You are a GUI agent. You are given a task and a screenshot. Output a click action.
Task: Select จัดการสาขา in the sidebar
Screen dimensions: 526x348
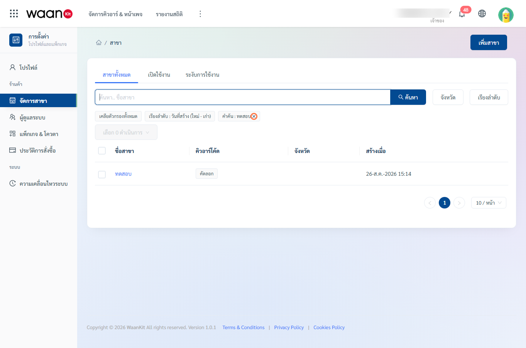pos(38,101)
